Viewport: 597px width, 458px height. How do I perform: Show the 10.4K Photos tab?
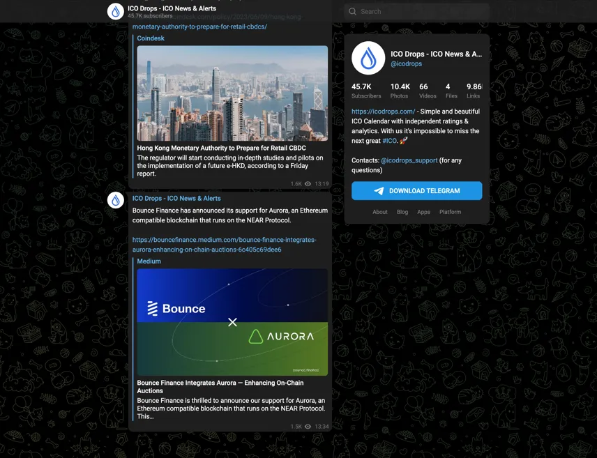[400, 91]
